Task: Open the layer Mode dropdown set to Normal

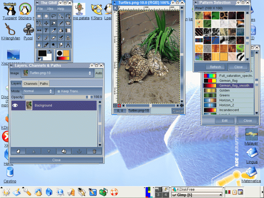Action: (38, 91)
